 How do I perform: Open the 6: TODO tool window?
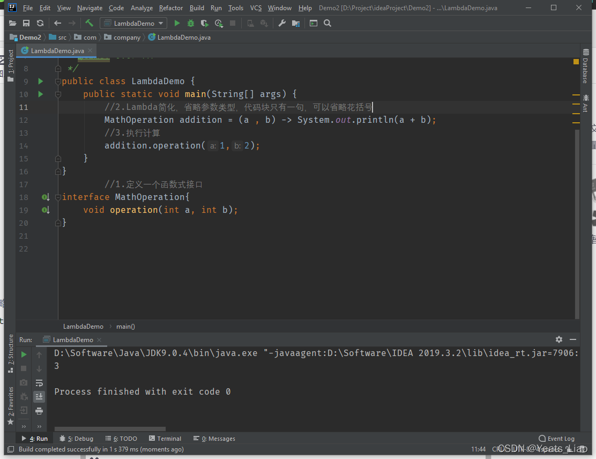121,439
